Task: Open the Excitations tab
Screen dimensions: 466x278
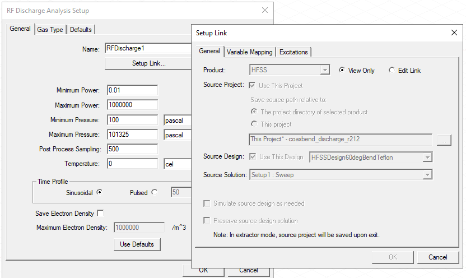Action: (x=293, y=52)
